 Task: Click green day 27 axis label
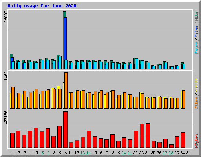tap(165, 153)
